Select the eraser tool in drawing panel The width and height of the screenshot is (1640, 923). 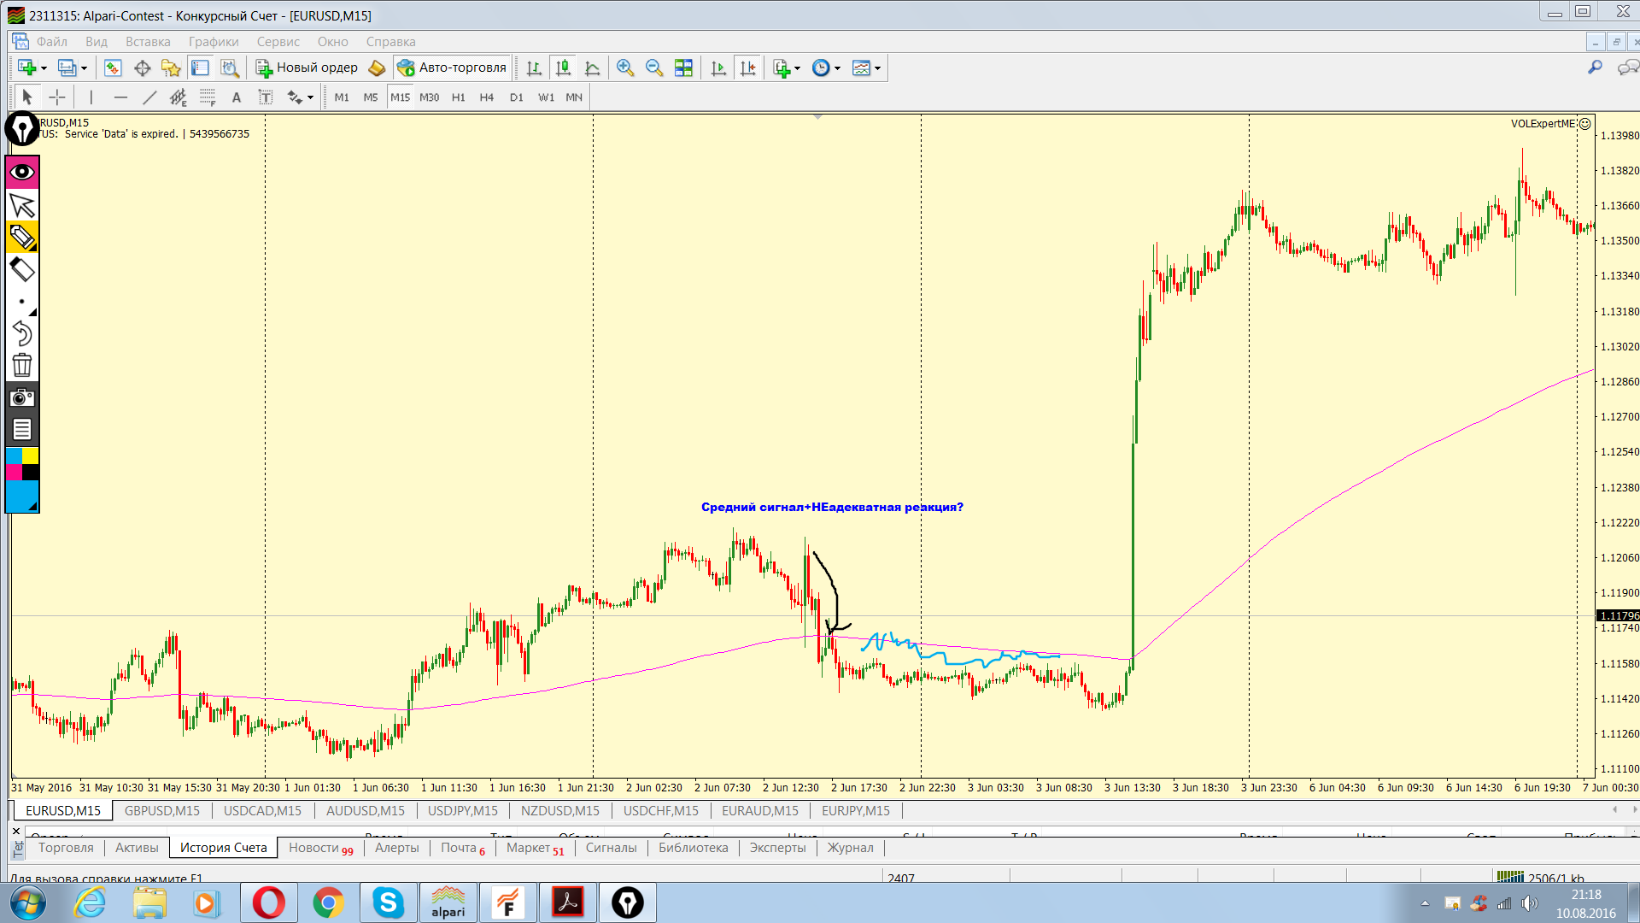[x=22, y=270]
